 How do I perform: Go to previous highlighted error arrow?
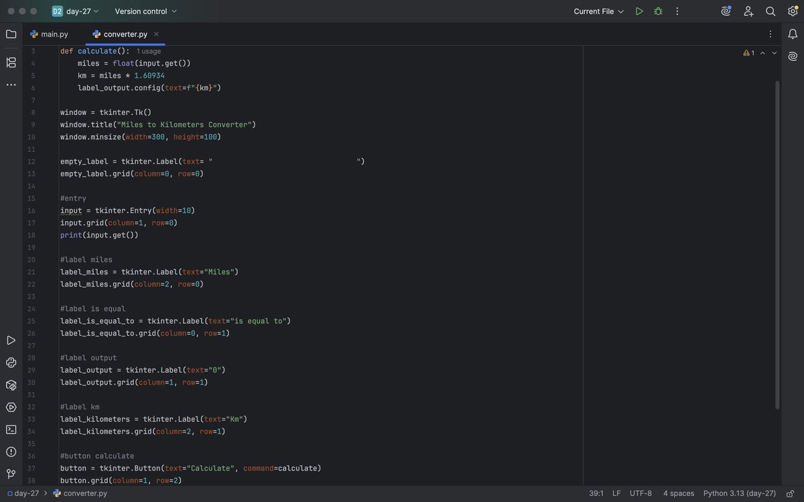[762, 53]
